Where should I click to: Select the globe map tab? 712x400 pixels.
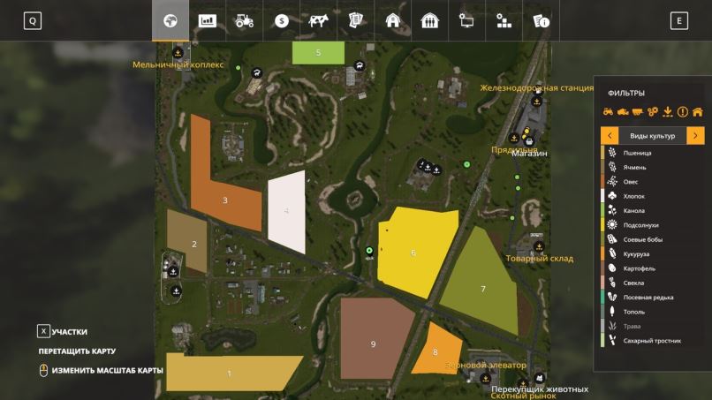pos(170,21)
